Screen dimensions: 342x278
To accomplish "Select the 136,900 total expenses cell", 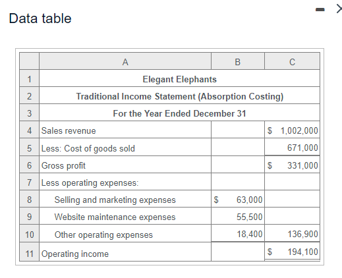I will (x=292, y=234).
